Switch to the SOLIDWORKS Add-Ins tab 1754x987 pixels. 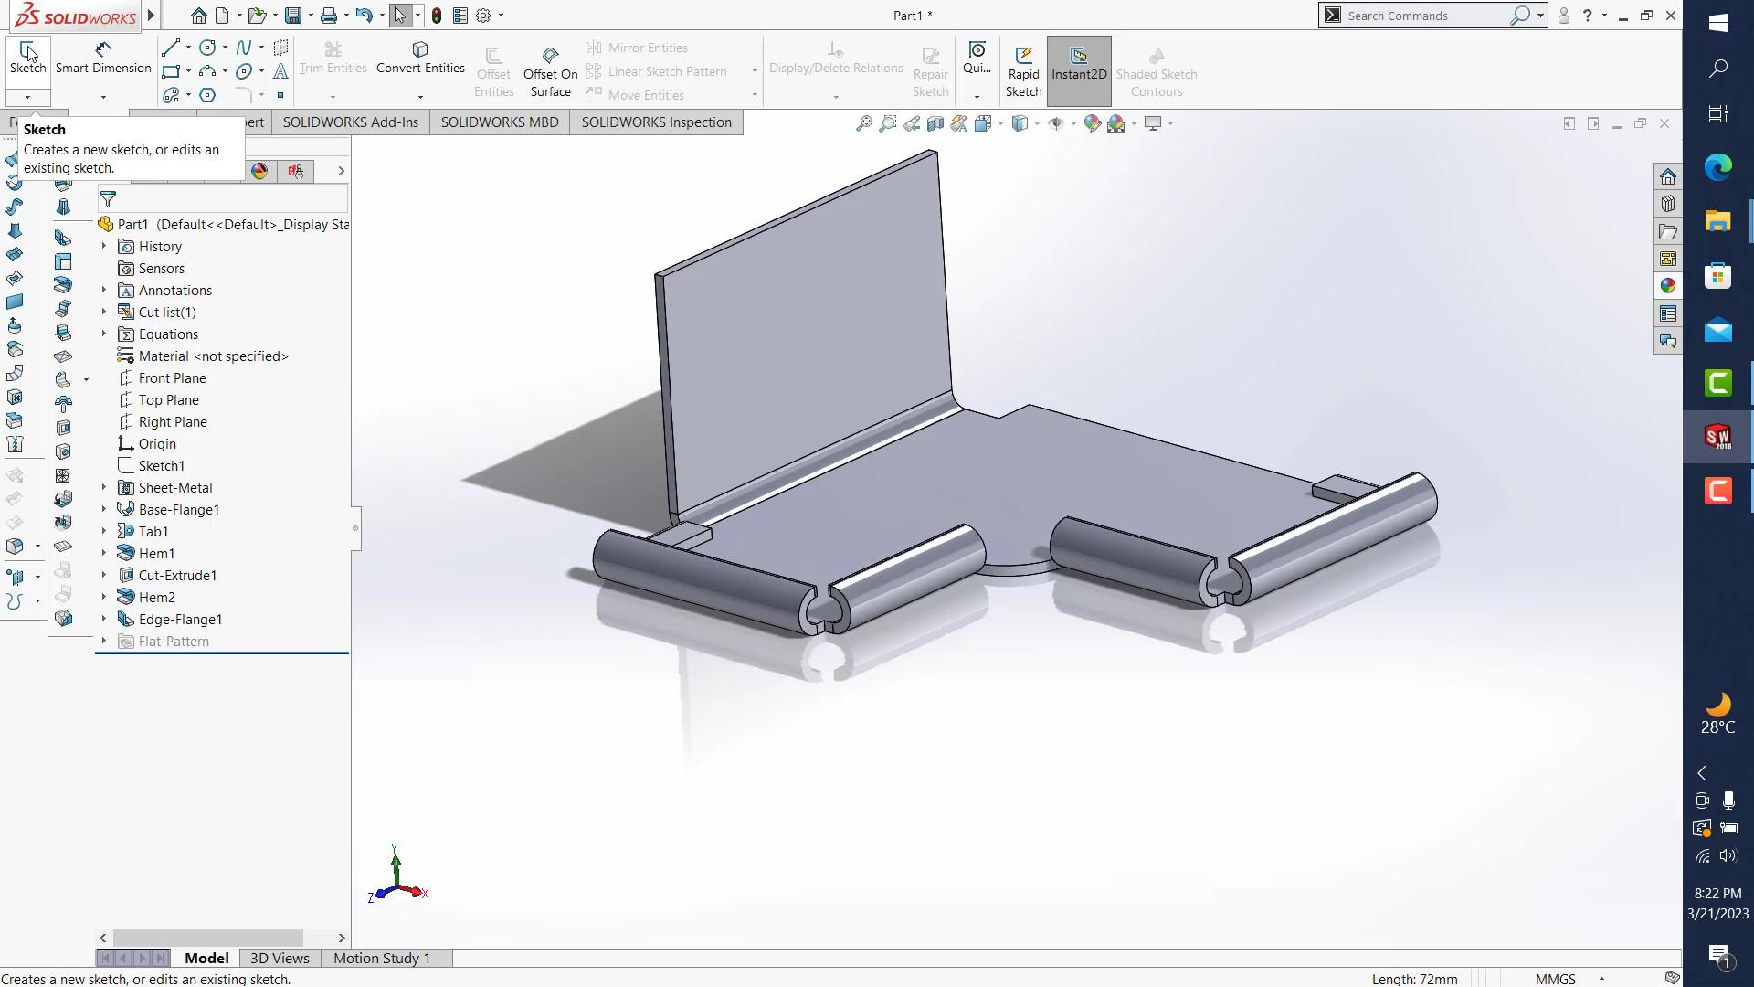click(350, 122)
